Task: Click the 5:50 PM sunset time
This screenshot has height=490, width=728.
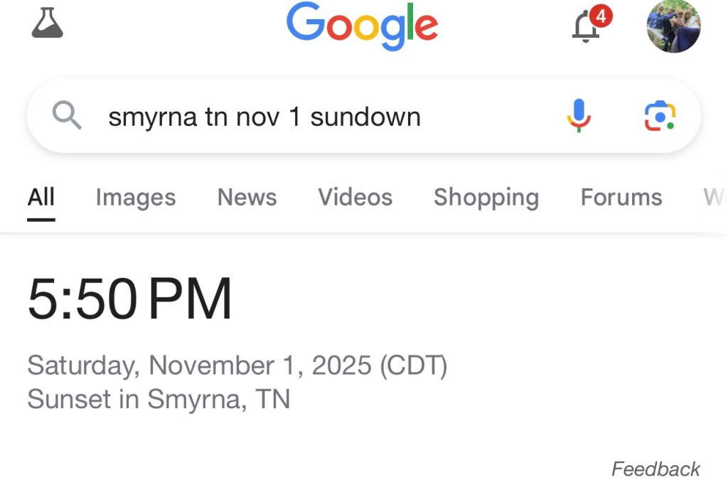Action: coord(130,299)
